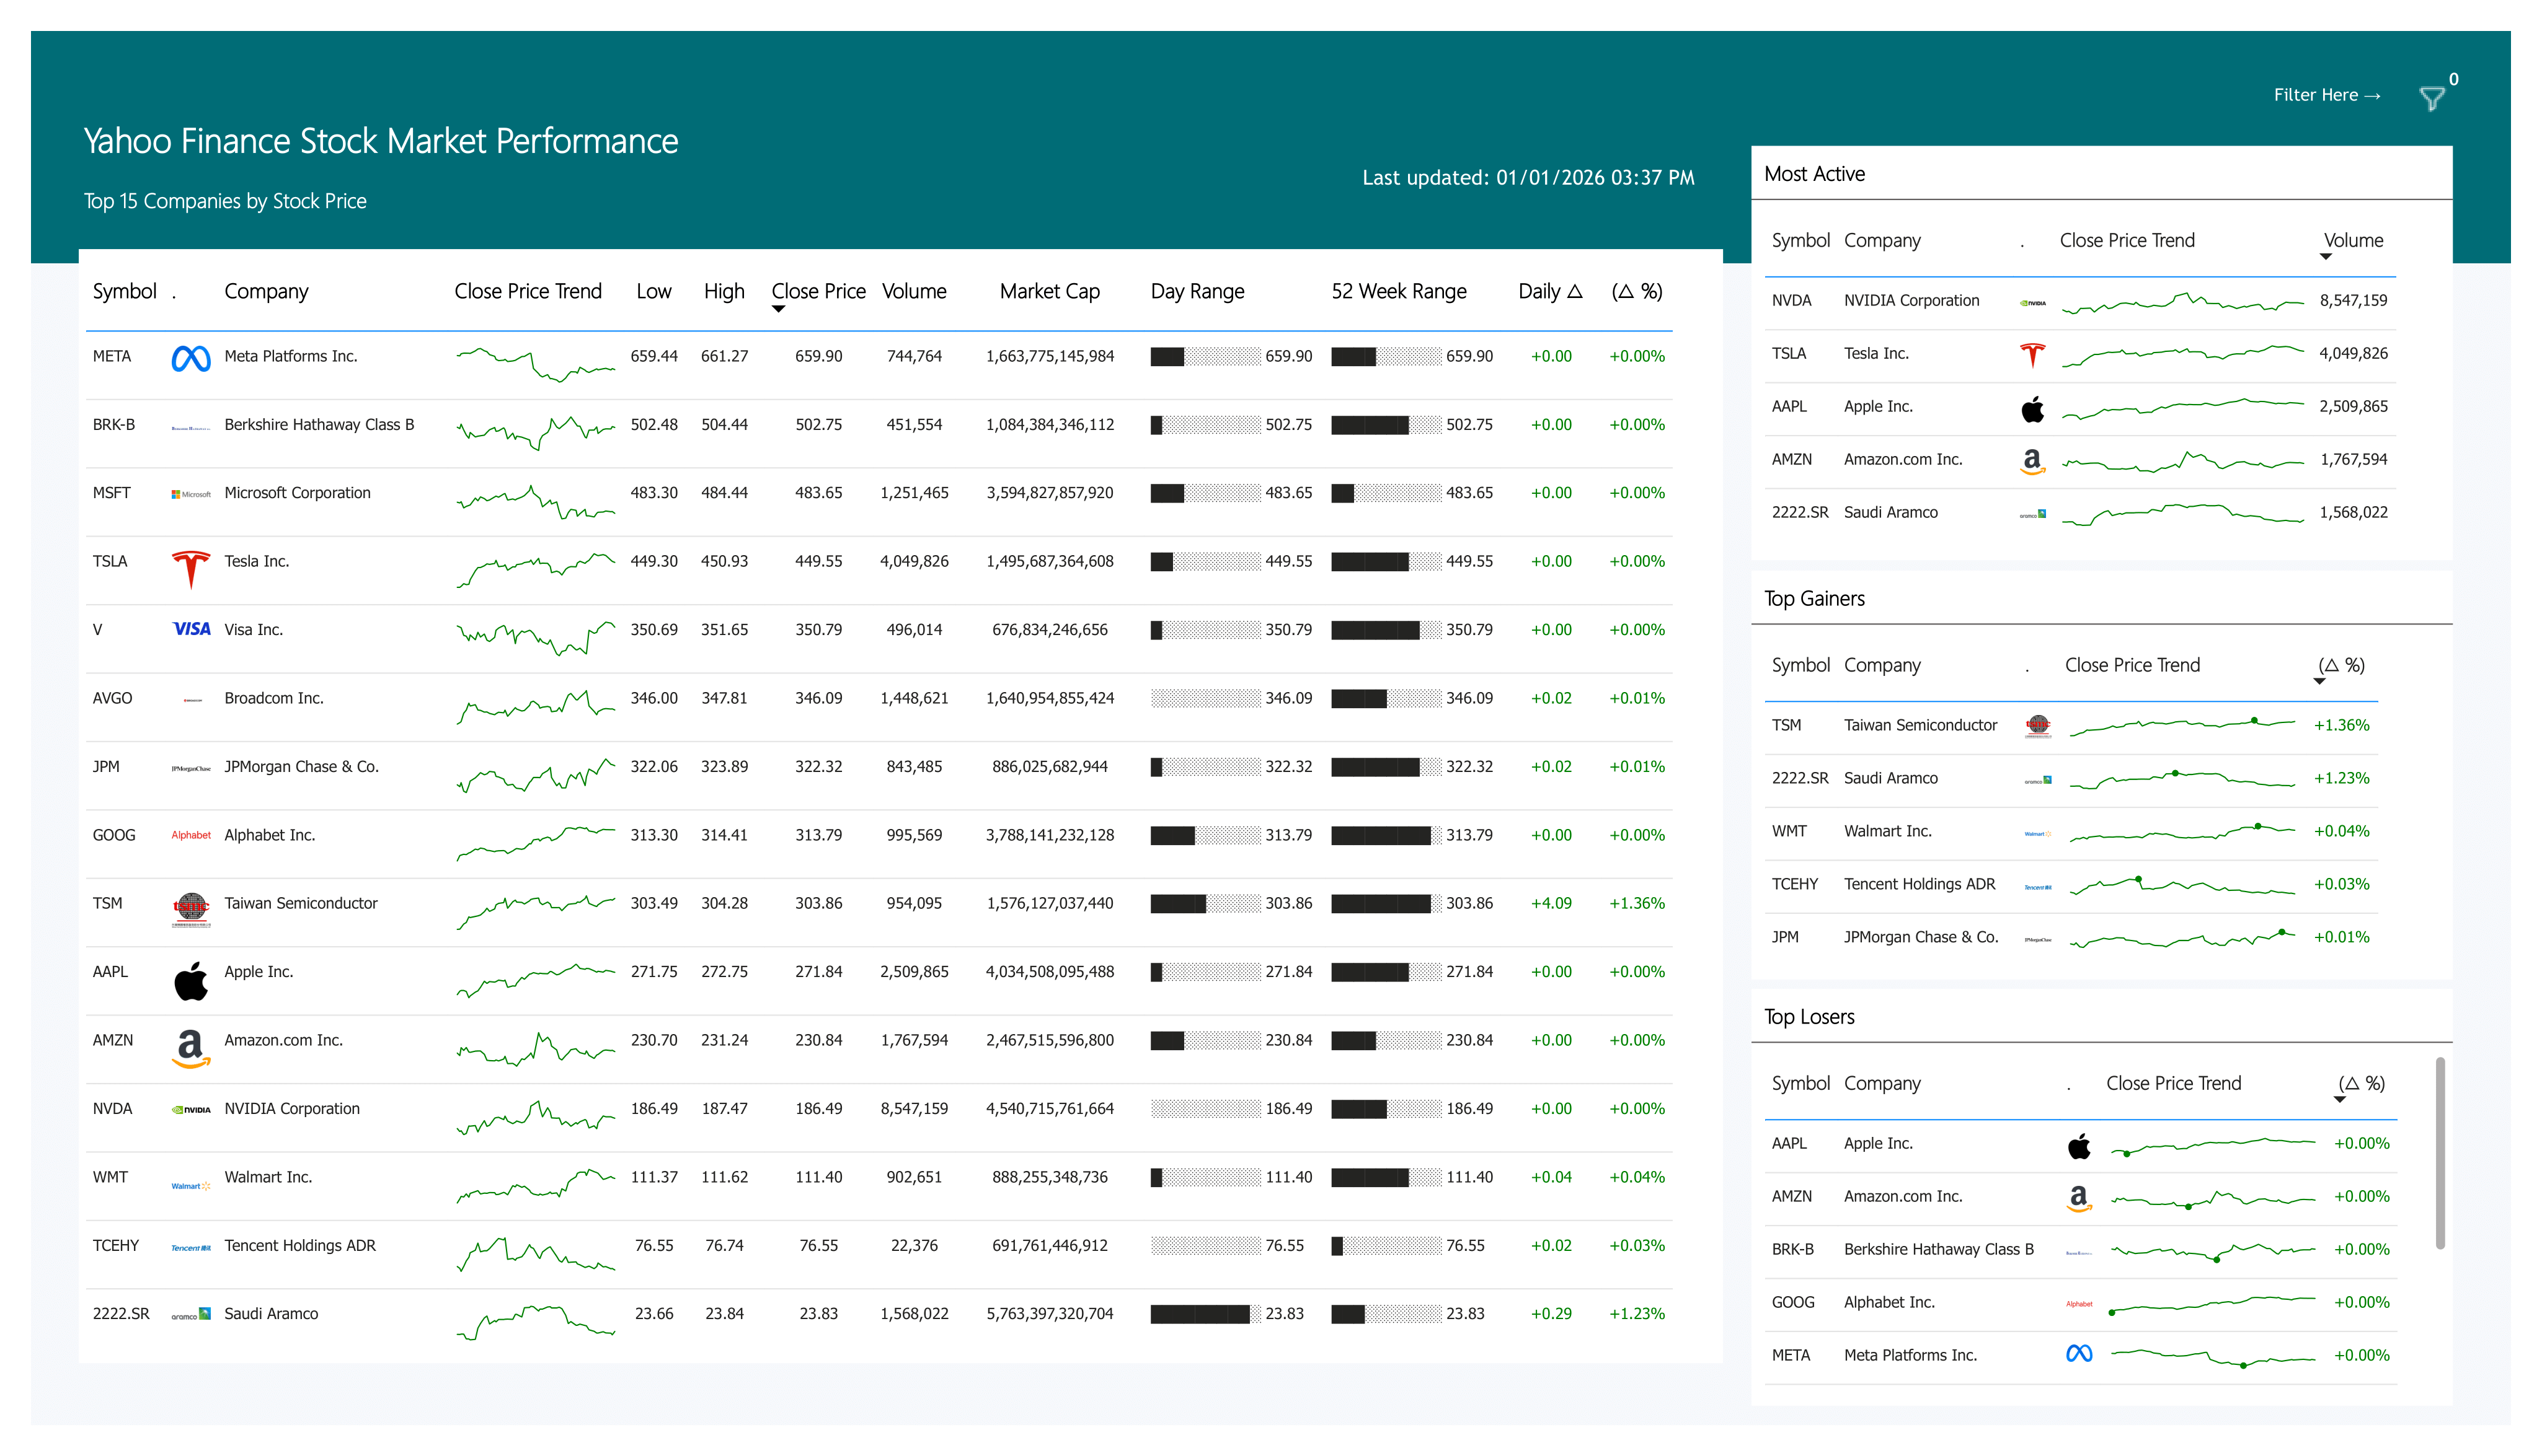Select the Visa logo icon
The width and height of the screenshot is (2542, 1456).
(191, 629)
